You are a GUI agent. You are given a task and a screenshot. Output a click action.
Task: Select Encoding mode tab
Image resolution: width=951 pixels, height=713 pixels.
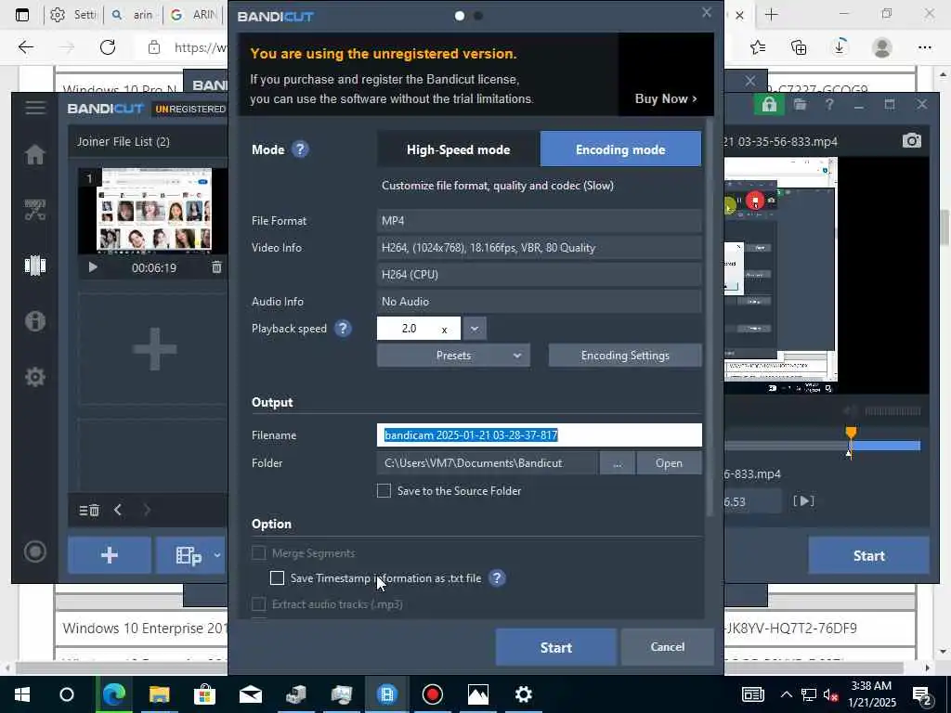click(620, 149)
